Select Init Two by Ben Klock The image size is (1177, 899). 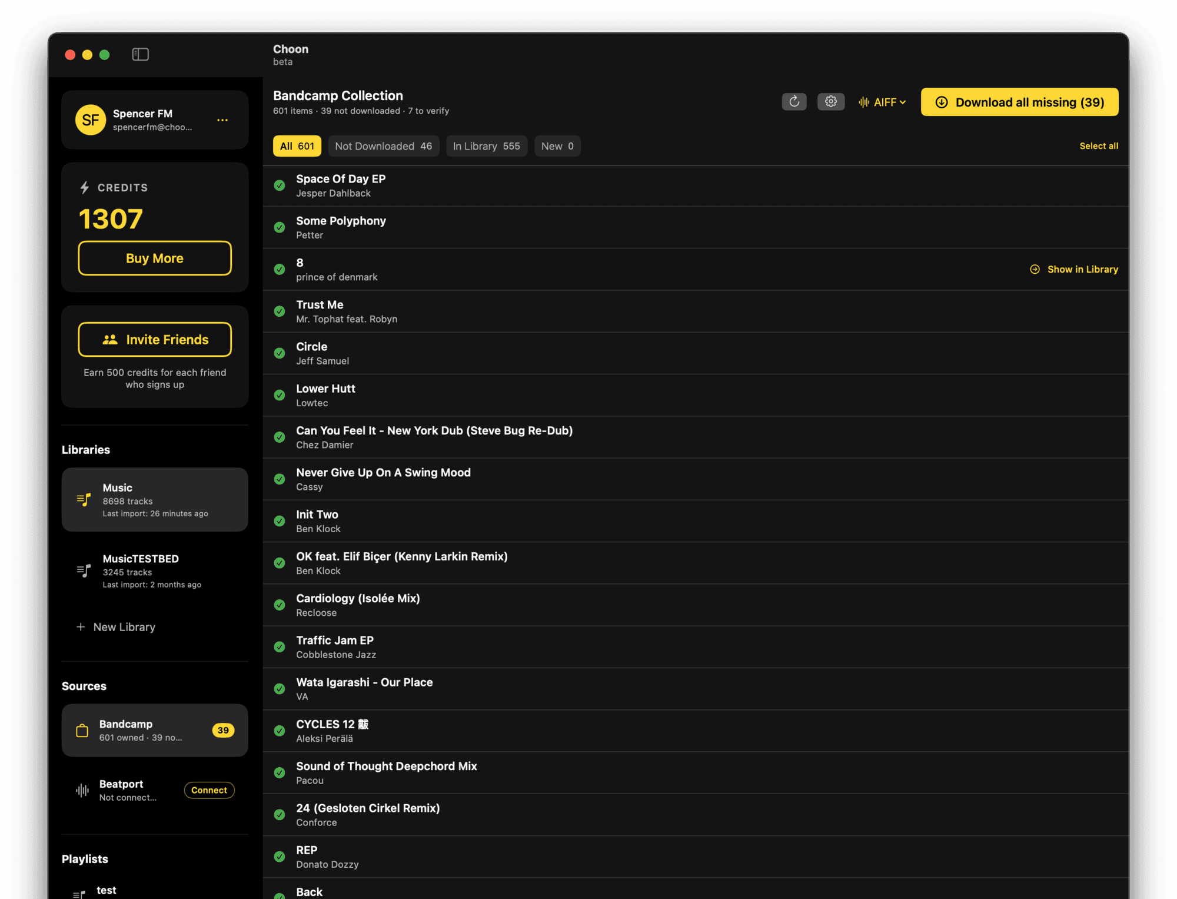pyautogui.click(x=696, y=521)
